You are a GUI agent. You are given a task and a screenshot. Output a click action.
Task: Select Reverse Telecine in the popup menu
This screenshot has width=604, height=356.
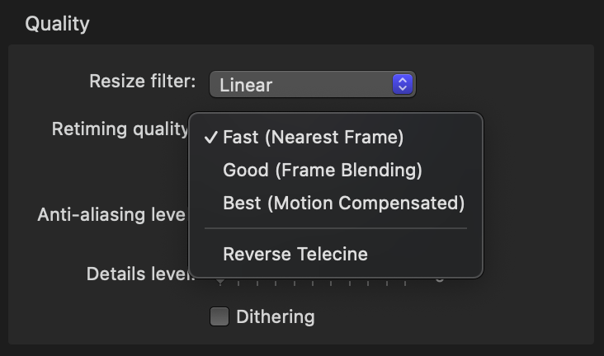point(295,254)
